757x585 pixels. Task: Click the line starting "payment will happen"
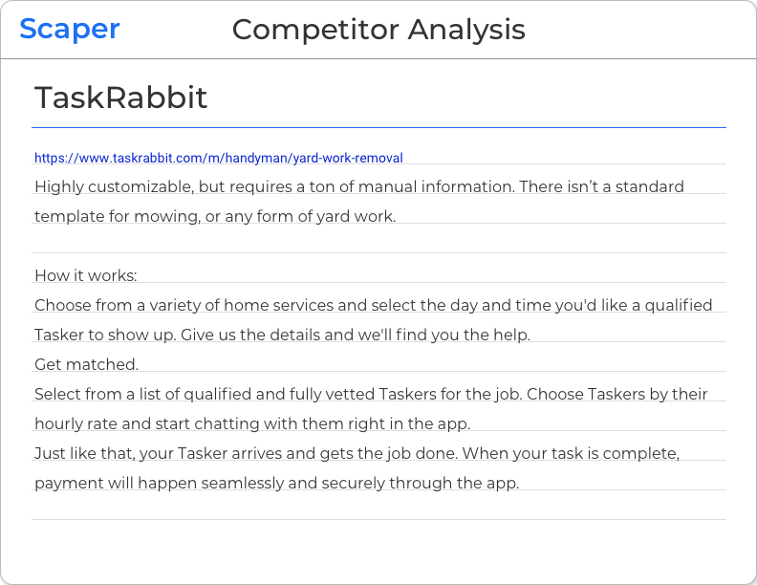pyautogui.click(x=276, y=483)
